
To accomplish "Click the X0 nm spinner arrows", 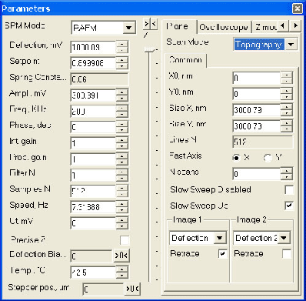I will click(x=287, y=78).
